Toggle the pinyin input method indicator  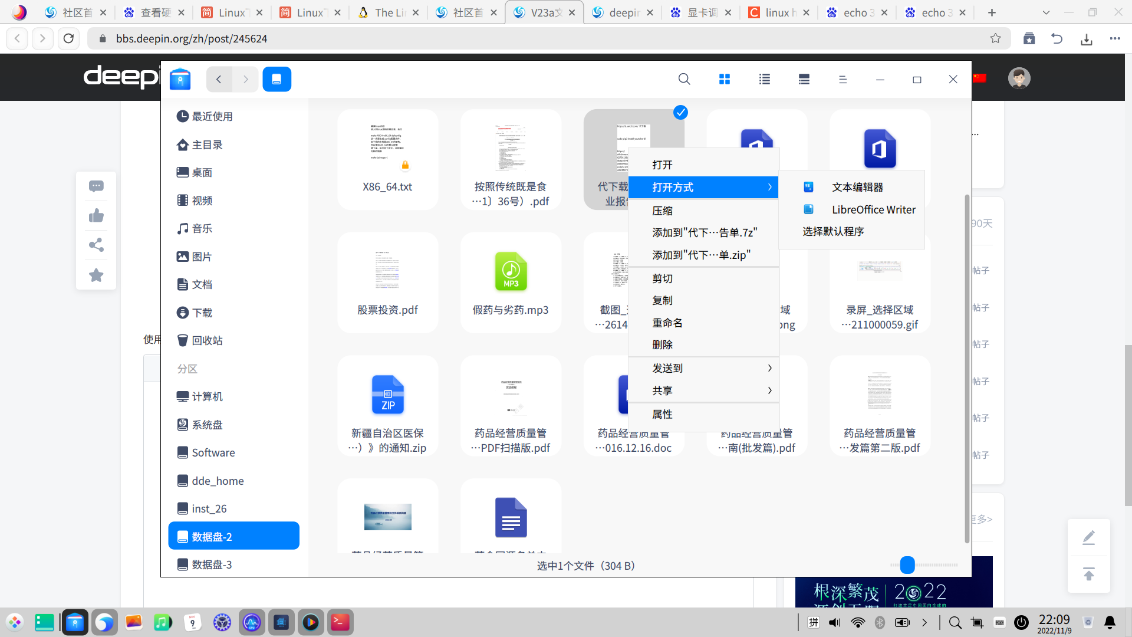tap(814, 622)
